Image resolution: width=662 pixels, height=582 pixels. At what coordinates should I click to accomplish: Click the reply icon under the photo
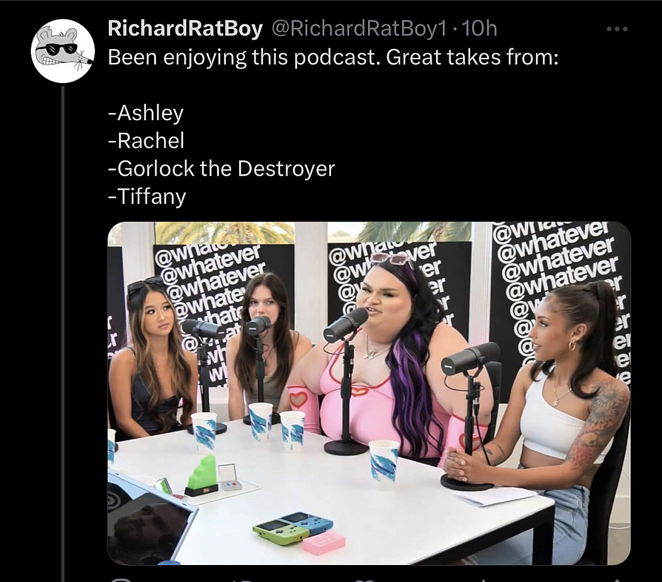click(x=120, y=580)
